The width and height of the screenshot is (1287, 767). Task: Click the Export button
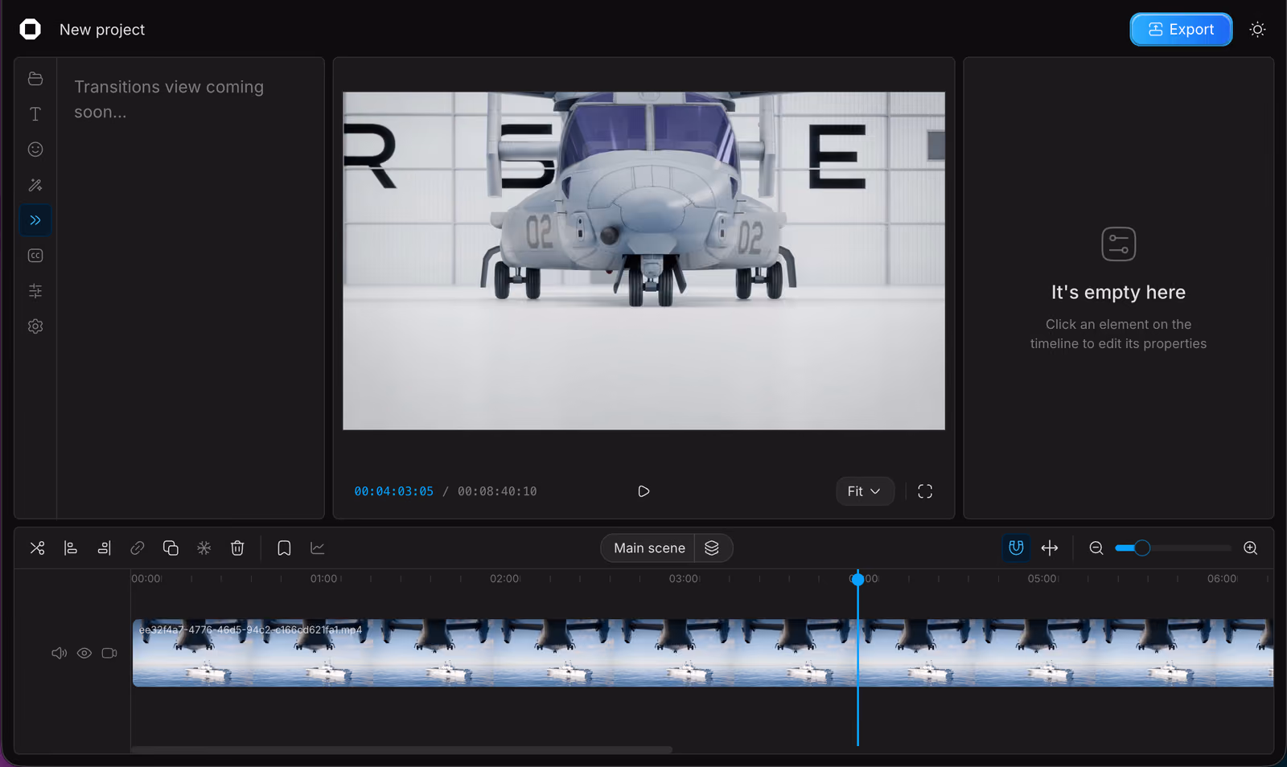pyautogui.click(x=1181, y=30)
